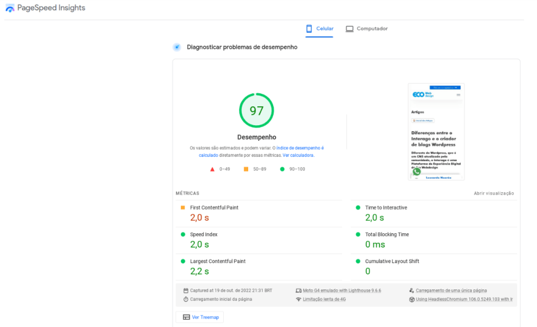This screenshot has width=537, height=327.
Task: Click the green dot beside Time to Interactive
Action: tap(358, 208)
